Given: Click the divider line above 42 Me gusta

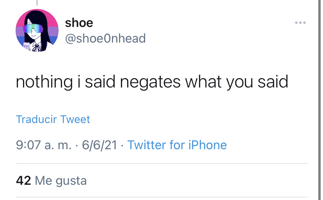Looking at the screenshot, I should [161, 164].
